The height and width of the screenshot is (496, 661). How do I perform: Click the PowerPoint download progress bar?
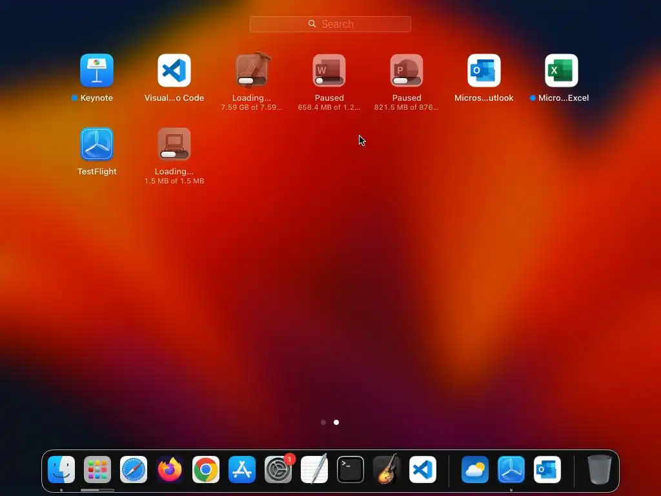(407, 81)
